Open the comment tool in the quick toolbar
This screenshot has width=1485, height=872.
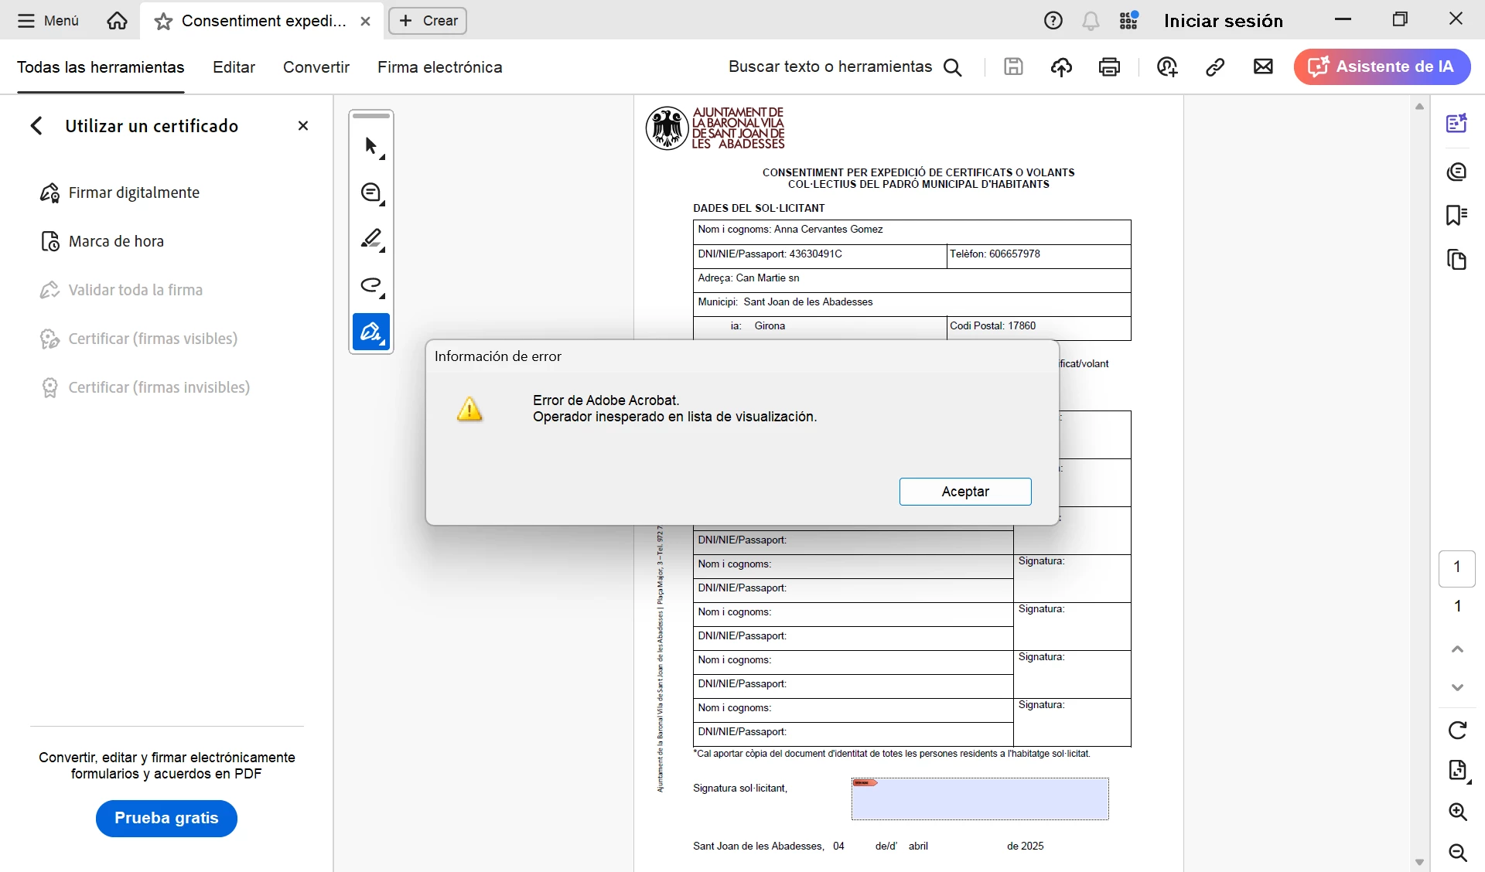click(x=371, y=192)
